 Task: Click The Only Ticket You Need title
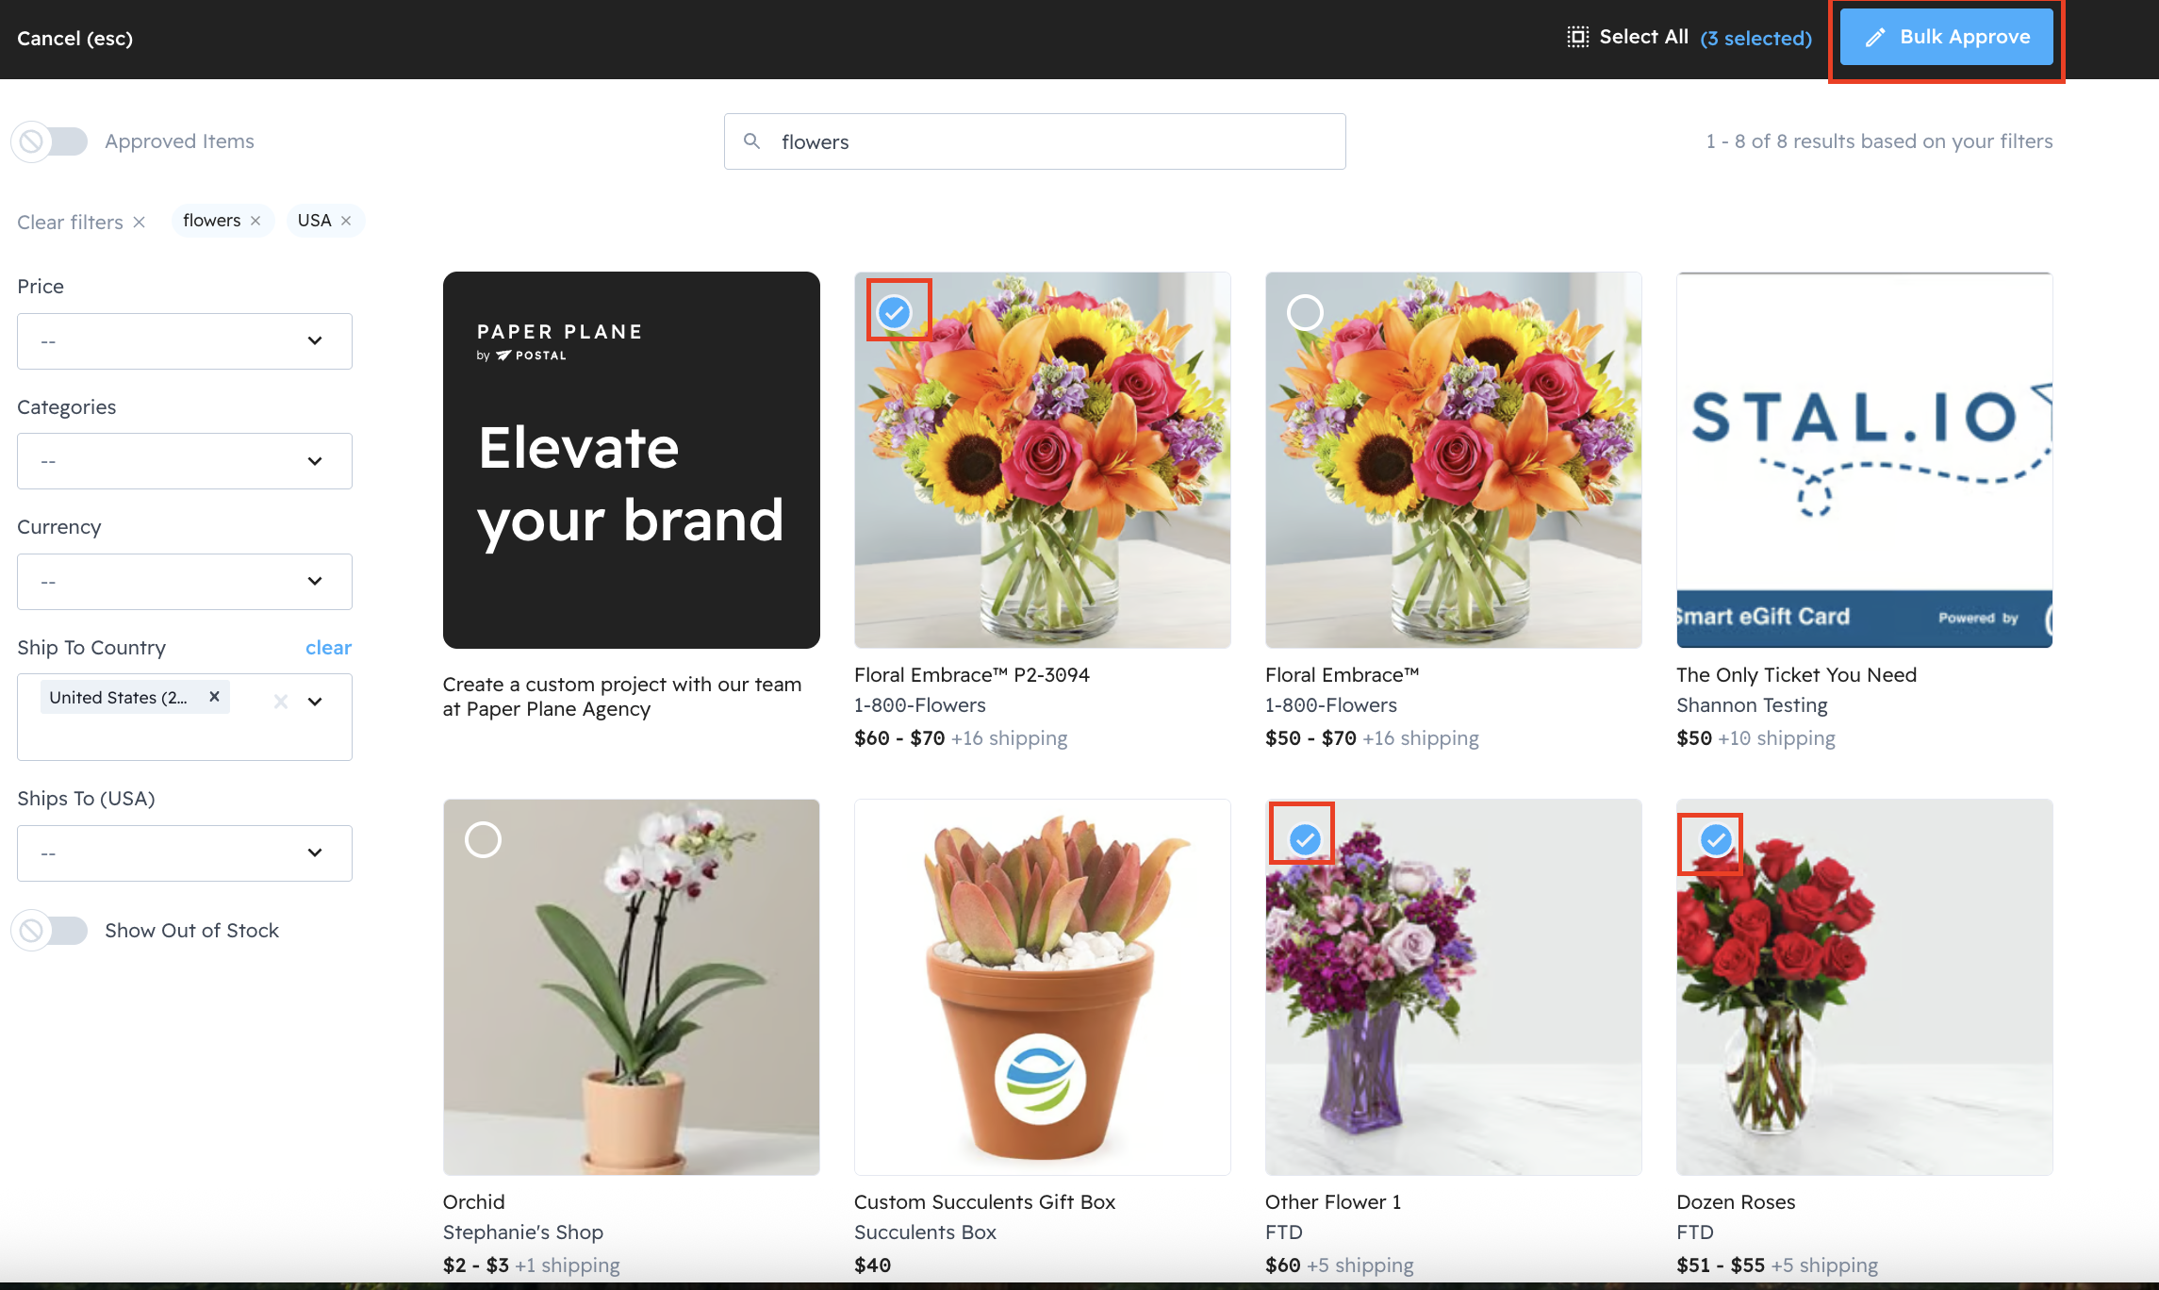tap(1797, 675)
